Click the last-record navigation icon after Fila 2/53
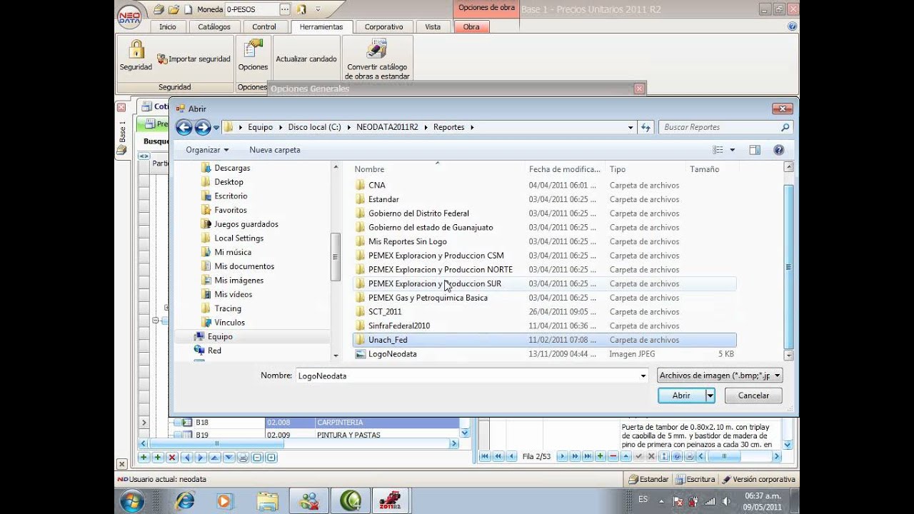 coord(587,456)
